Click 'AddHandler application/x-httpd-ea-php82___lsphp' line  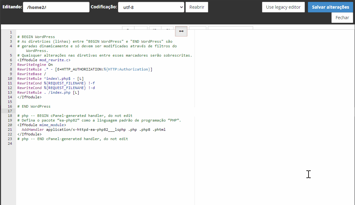pyautogui.click(x=94, y=130)
